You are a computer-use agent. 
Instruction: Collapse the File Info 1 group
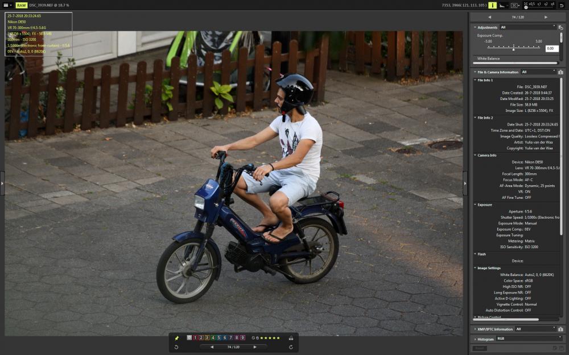(x=475, y=80)
